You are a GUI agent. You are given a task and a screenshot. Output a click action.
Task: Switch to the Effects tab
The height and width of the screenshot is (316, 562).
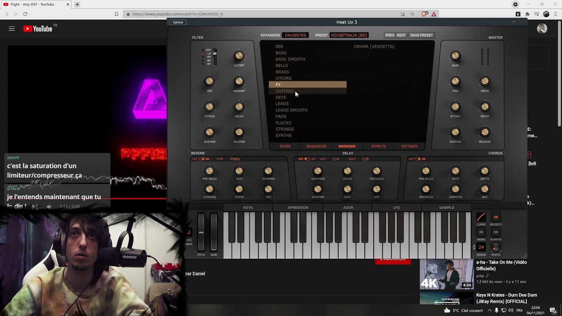point(378,146)
